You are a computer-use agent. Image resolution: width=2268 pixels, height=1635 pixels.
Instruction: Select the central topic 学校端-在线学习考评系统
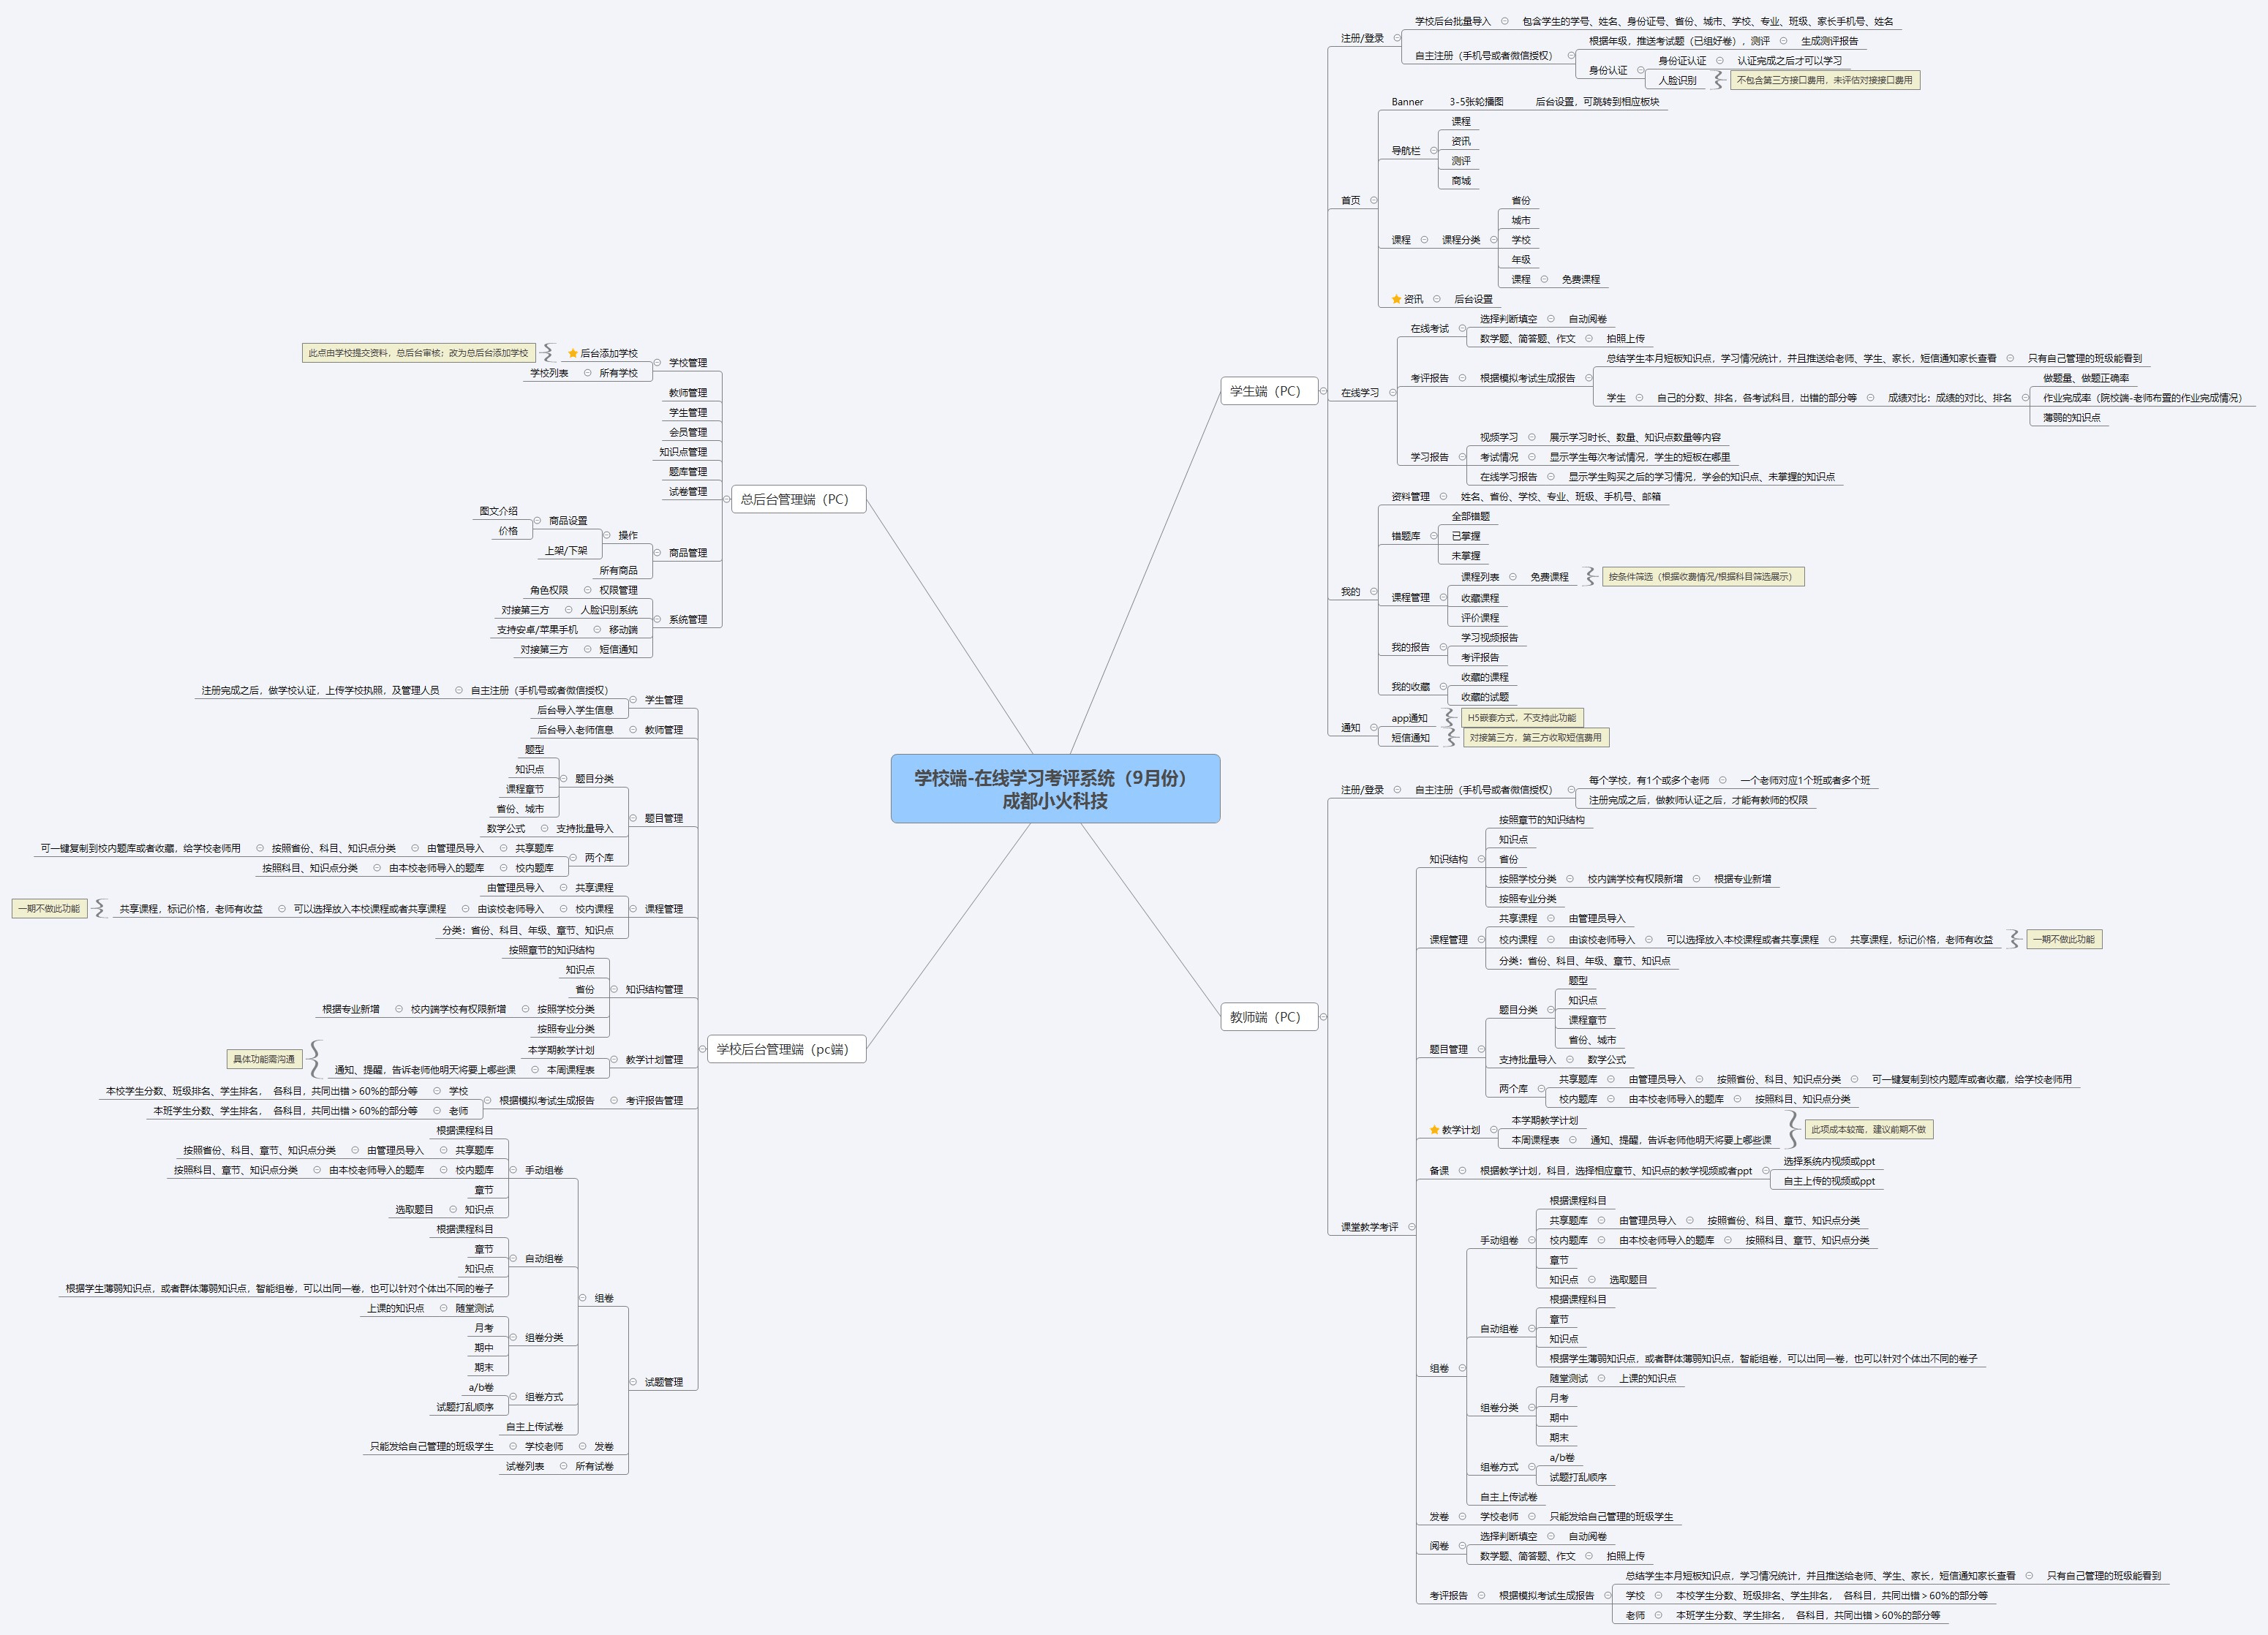[x=1055, y=789]
